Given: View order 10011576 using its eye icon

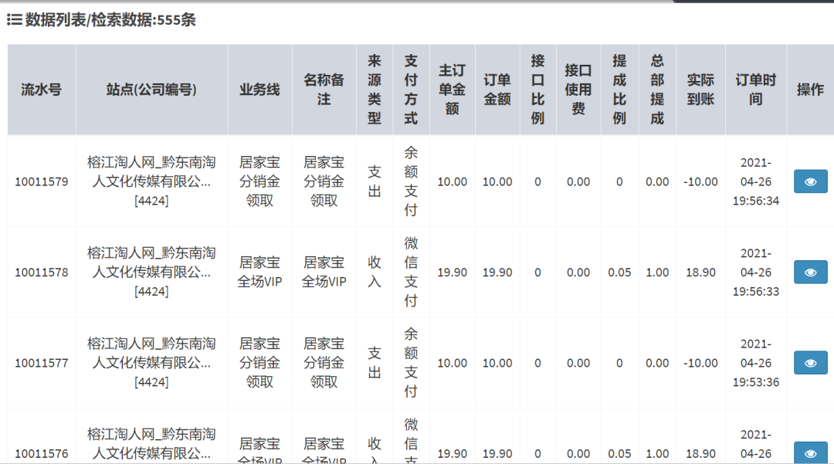Looking at the screenshot, I should point(810,454).
